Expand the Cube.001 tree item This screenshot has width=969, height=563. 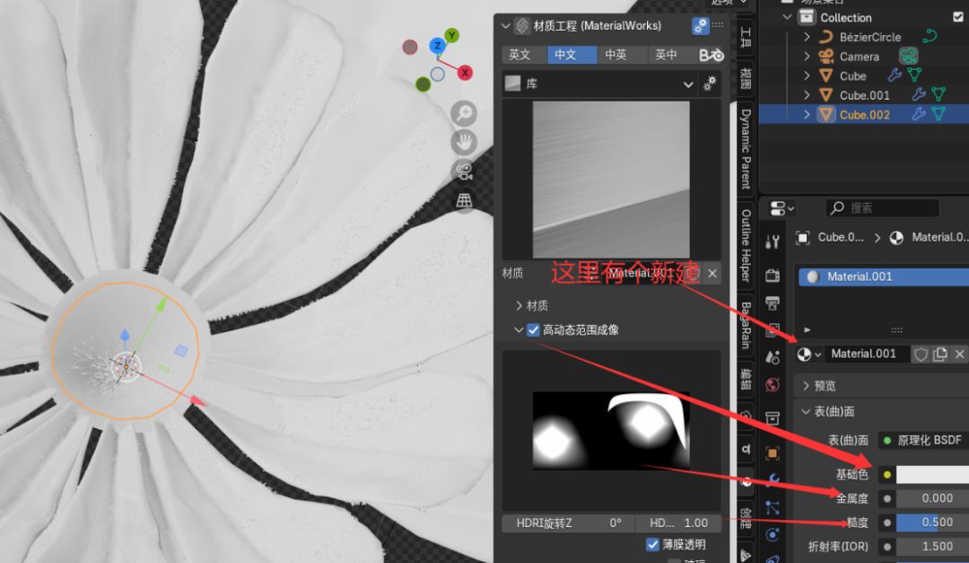coord(807,95)
